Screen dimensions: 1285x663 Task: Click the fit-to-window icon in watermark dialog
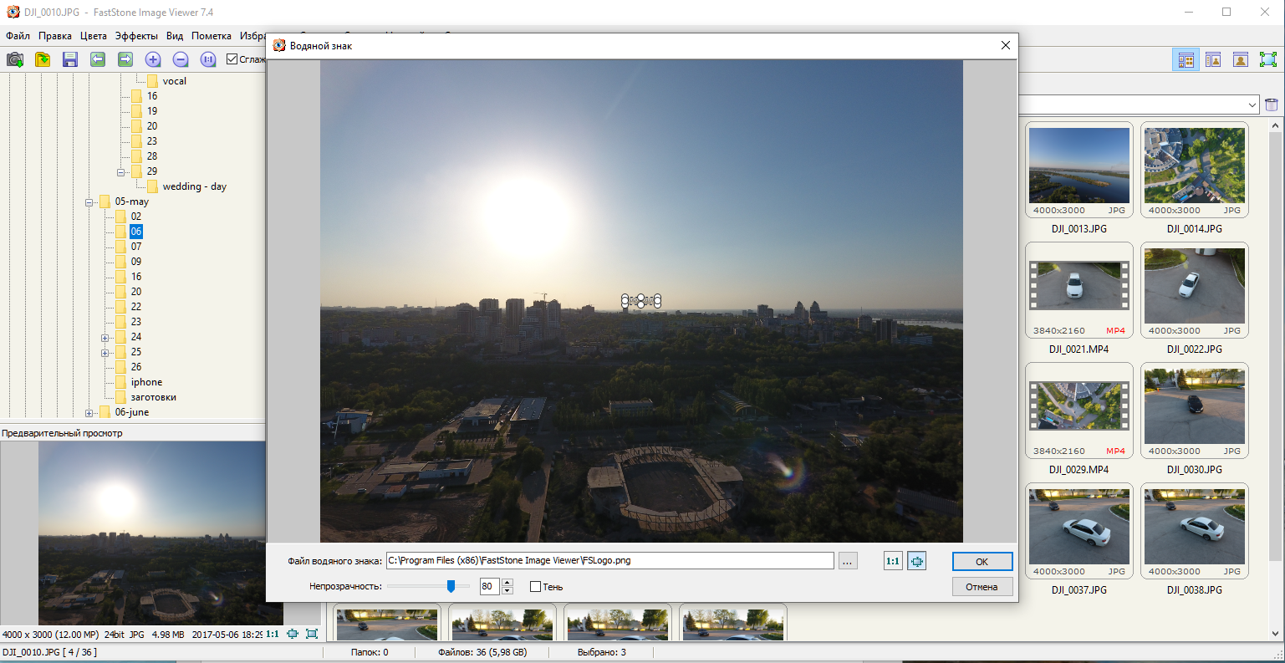[917, 561]
